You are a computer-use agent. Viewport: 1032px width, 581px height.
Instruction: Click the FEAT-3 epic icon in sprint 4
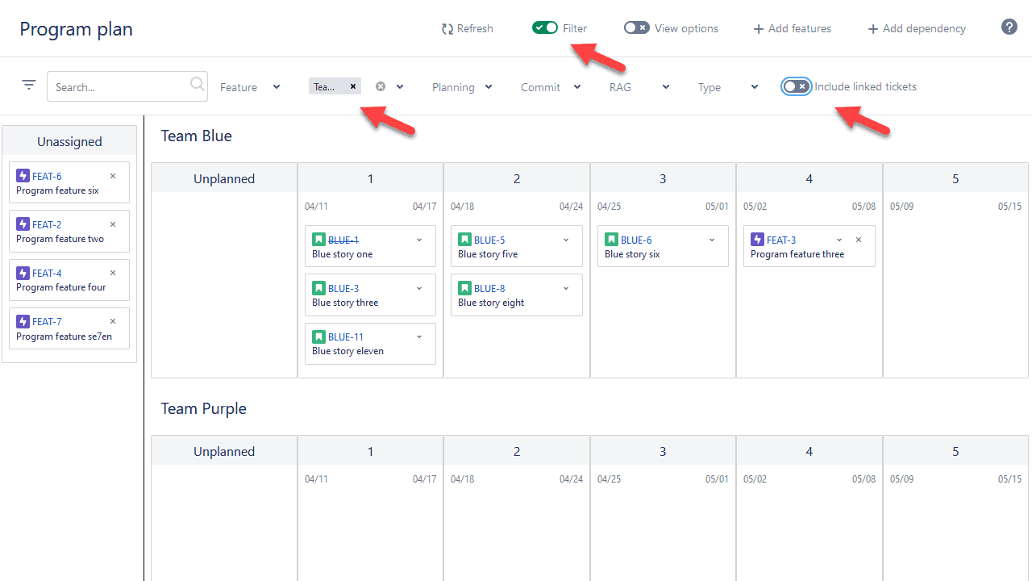[x=757, y=239]
